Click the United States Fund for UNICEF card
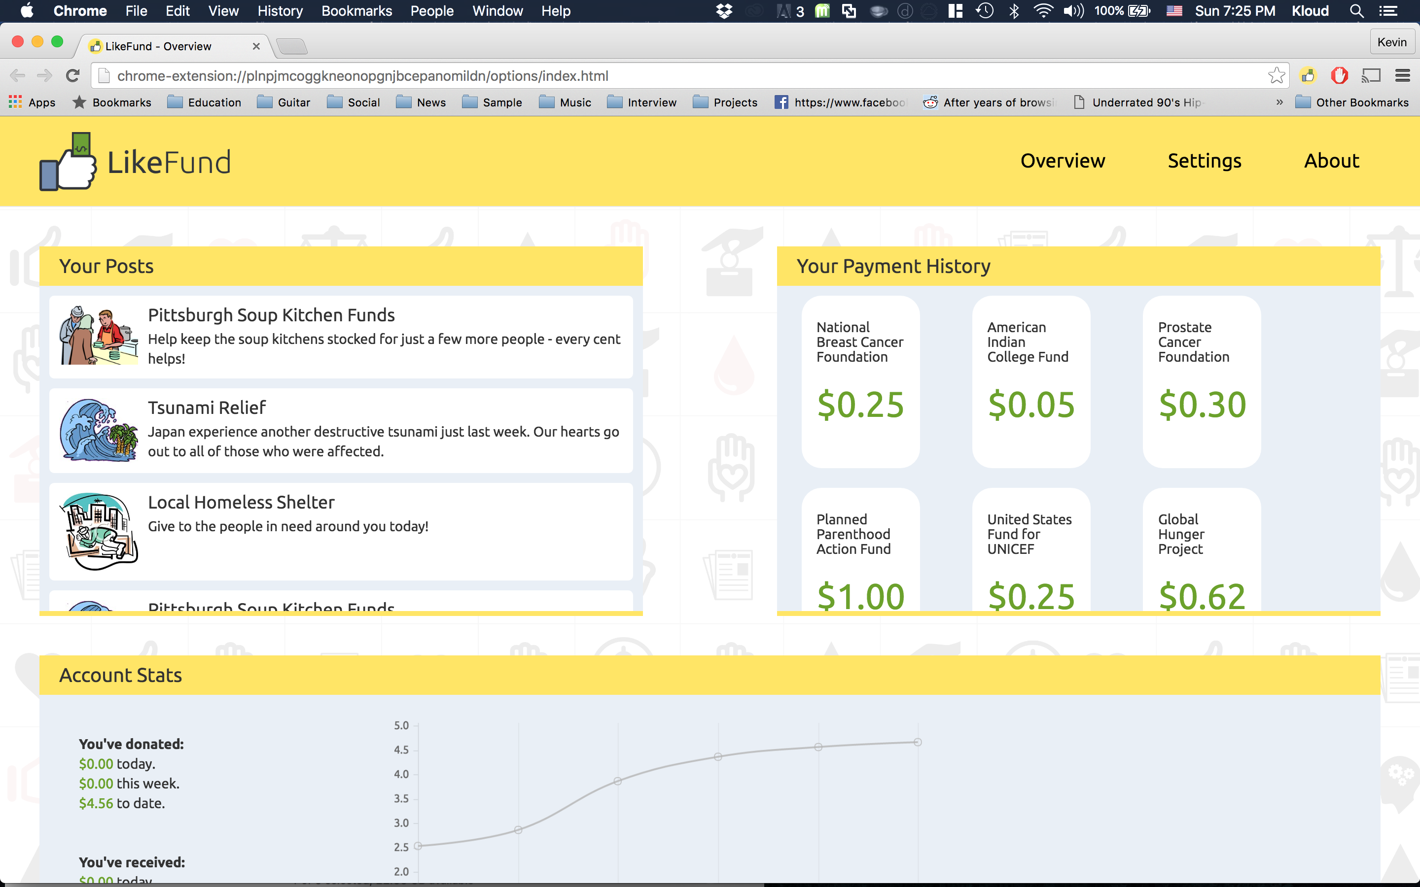This screenshot has height=887, width=1420. [1031, 549]
